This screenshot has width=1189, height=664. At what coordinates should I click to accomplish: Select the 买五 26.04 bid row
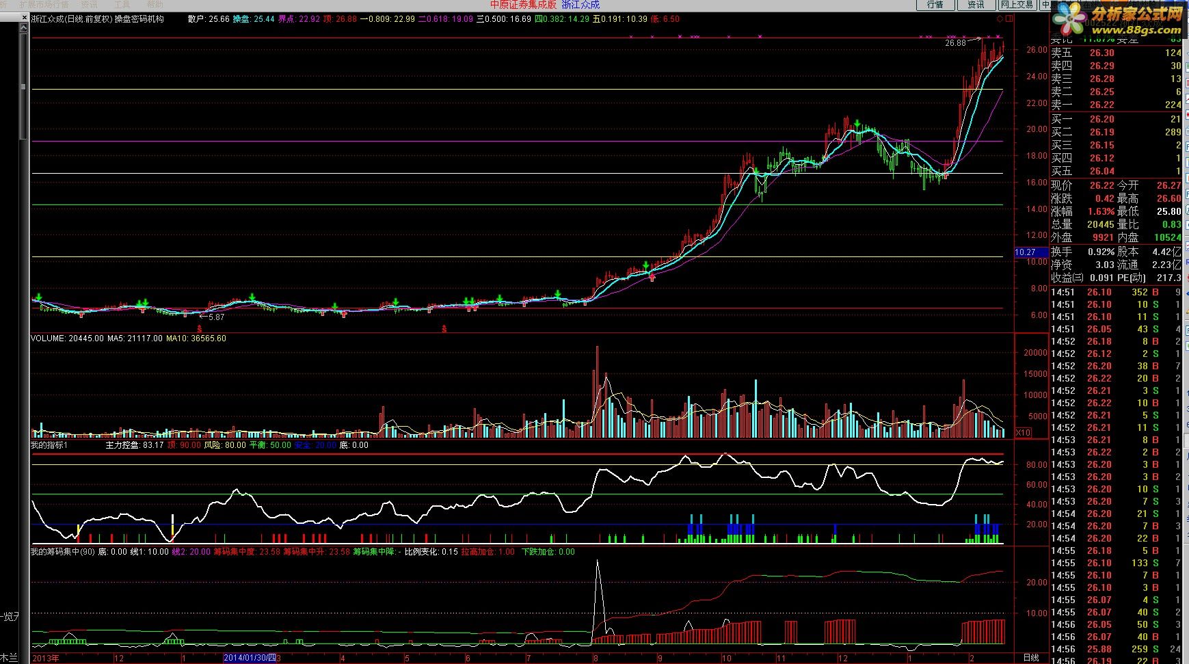(x=1117, y=171)
